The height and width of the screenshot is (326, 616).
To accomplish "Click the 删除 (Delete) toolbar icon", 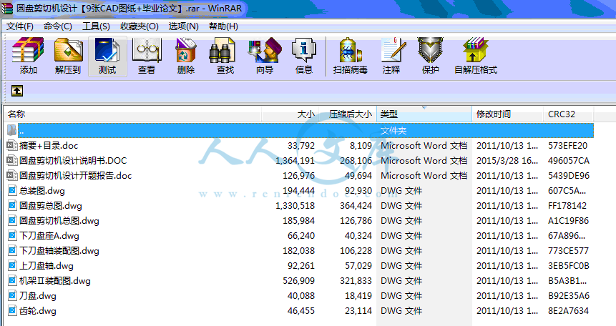I will (x=186, y=50).
